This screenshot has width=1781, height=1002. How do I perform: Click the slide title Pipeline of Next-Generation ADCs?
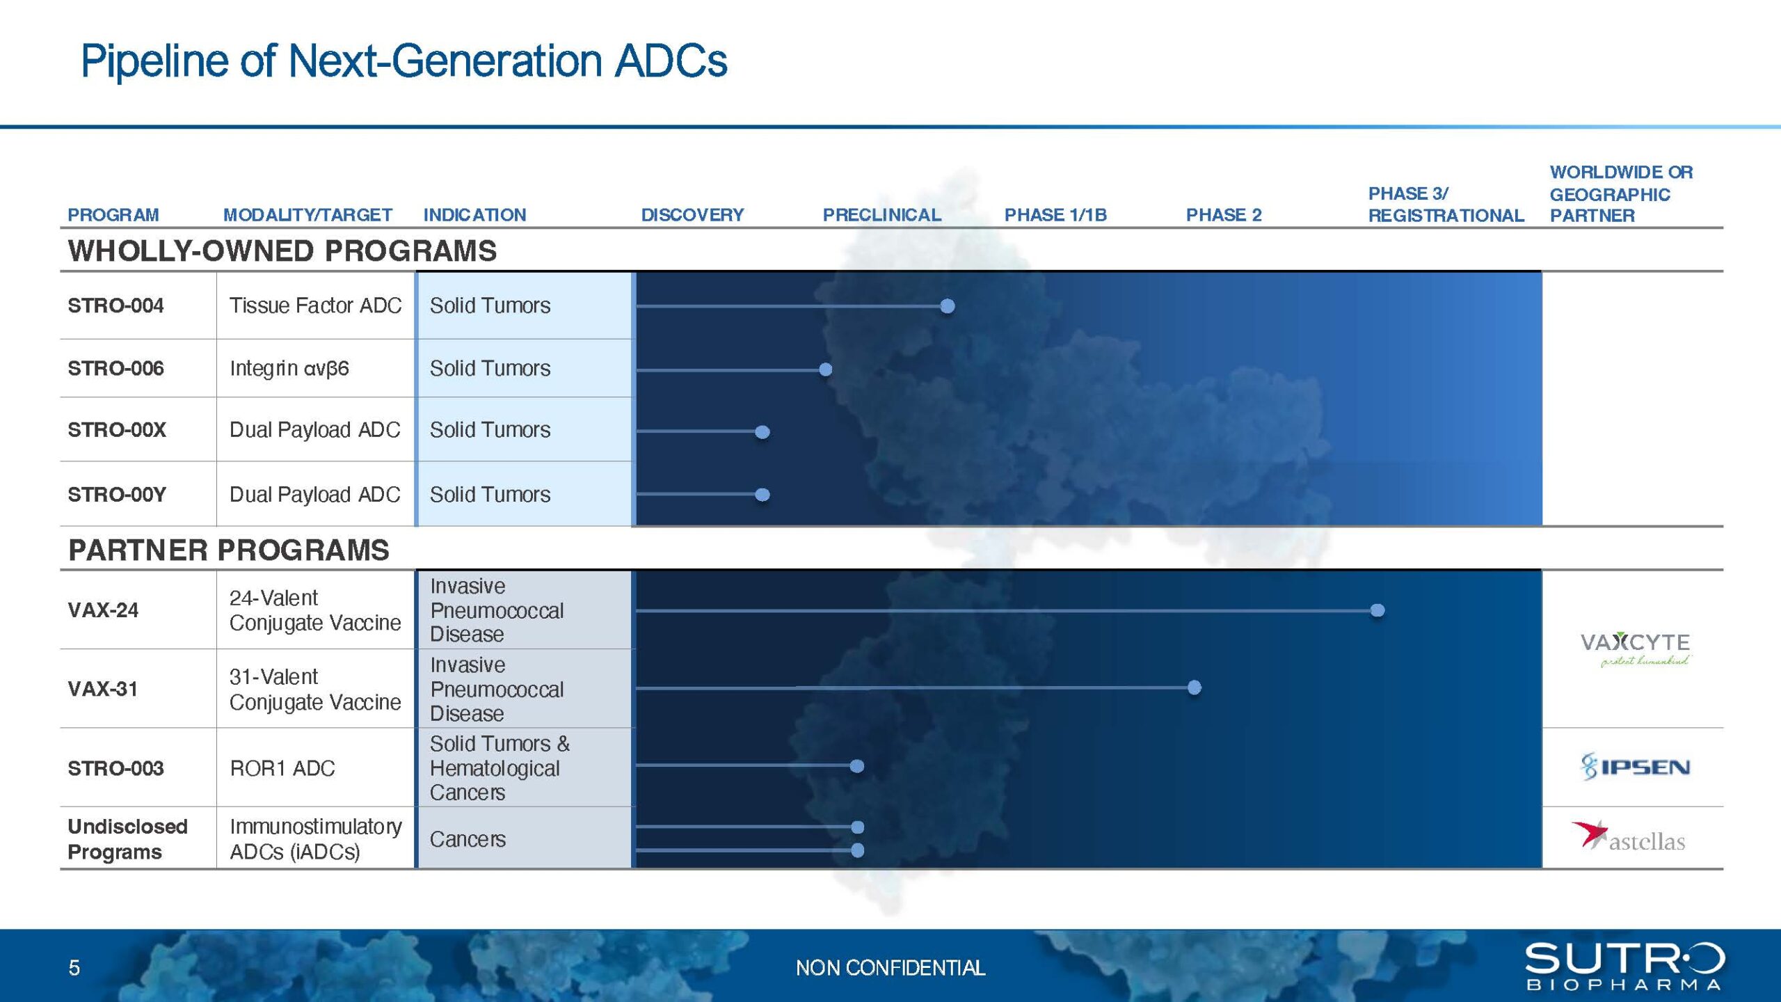(404, 61)
